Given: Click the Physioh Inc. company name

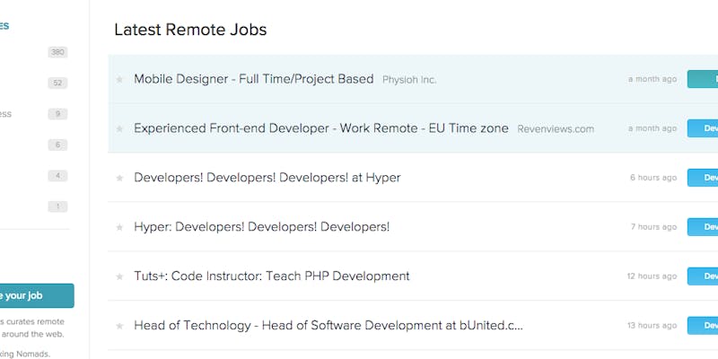Looking at the screenshot, I should (x=409, y=80).
